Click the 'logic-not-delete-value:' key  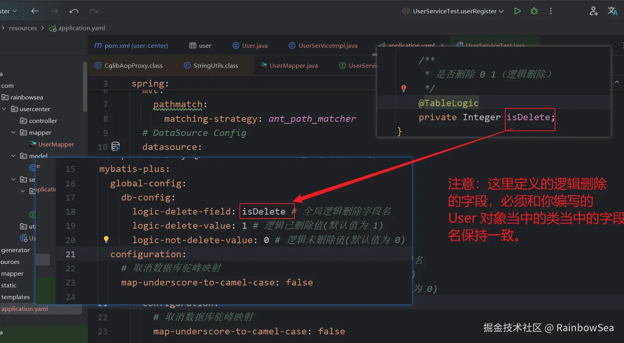[195, 240]
